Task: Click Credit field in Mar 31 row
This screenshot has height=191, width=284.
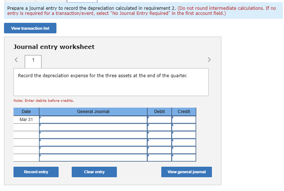Action: point(184,120)
